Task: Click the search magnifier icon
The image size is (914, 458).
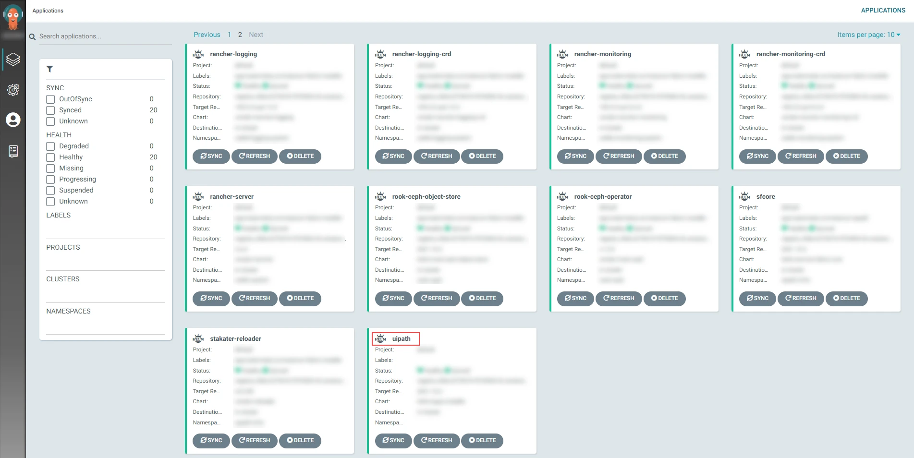Action: pos(32,36)
